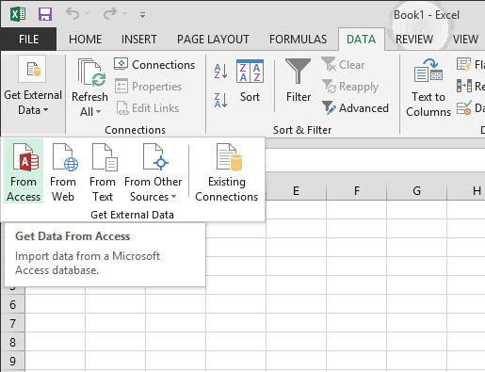485x372 pixels.
Task: Import data From Access
Action: coord(24,171)
